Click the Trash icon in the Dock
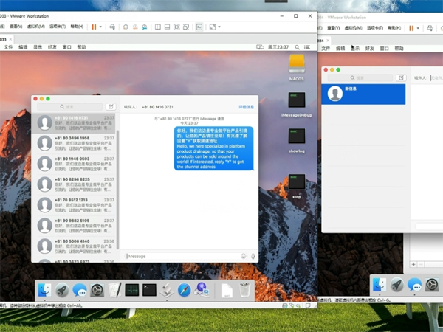This screenshot has width=443, height=332. (244, 289)
